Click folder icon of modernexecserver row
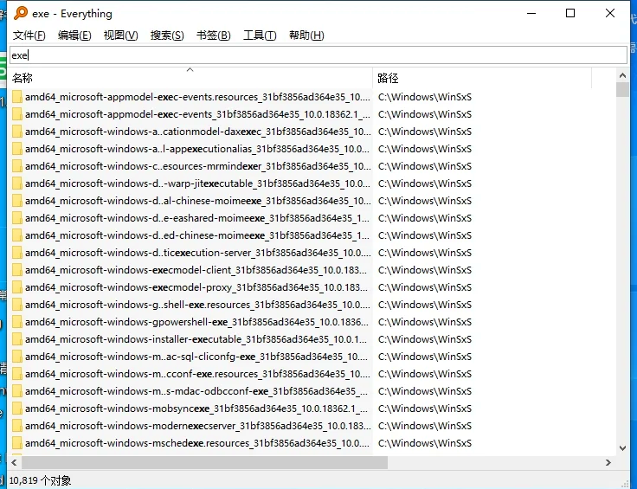 click(17, 426)
